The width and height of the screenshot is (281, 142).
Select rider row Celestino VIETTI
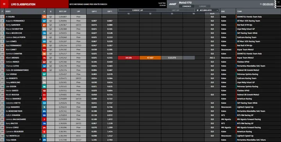[140, 103]
